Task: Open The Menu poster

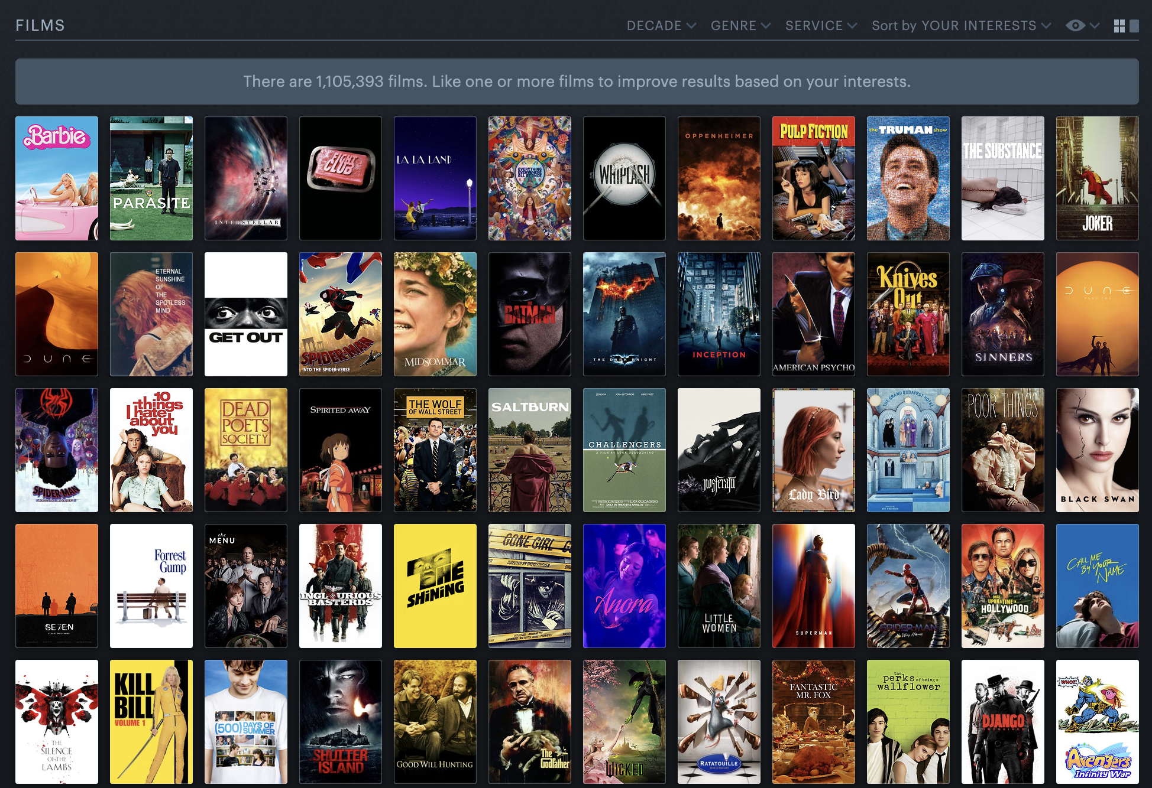Action: pyautogui.click(x=246, y=586)
